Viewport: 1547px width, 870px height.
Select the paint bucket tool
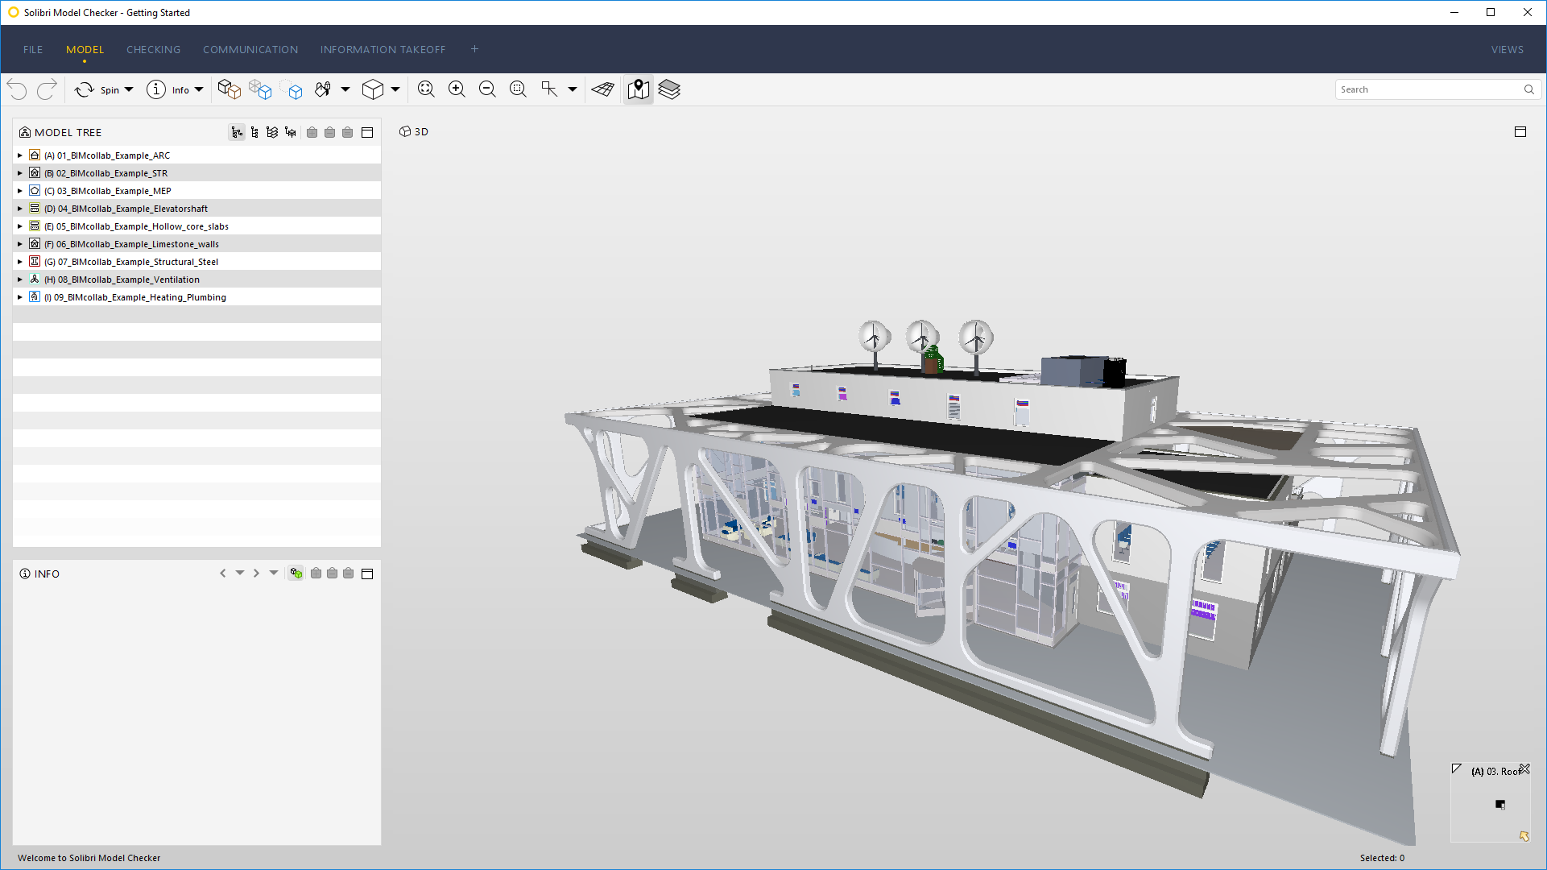pos(323,89)
